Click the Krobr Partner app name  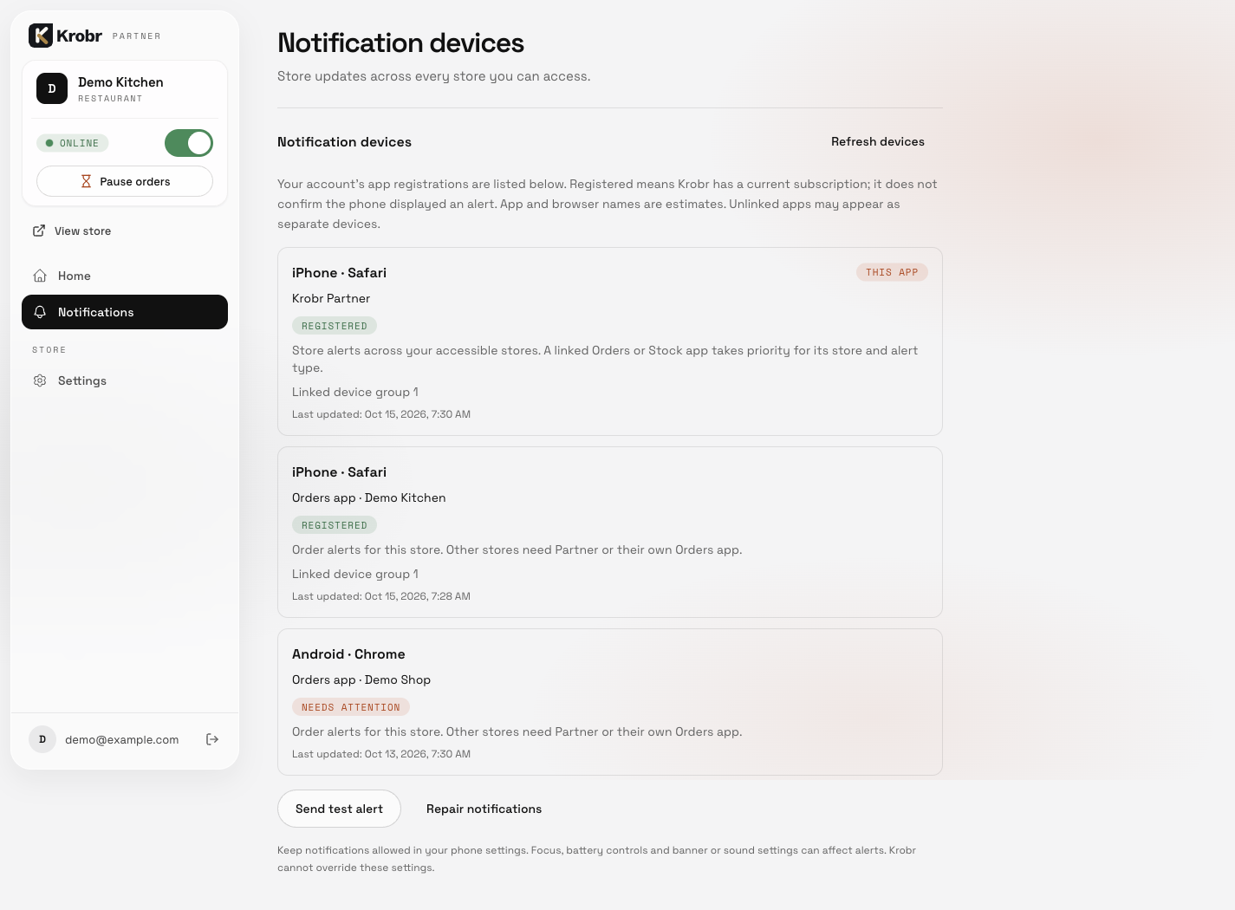[331, 298]
